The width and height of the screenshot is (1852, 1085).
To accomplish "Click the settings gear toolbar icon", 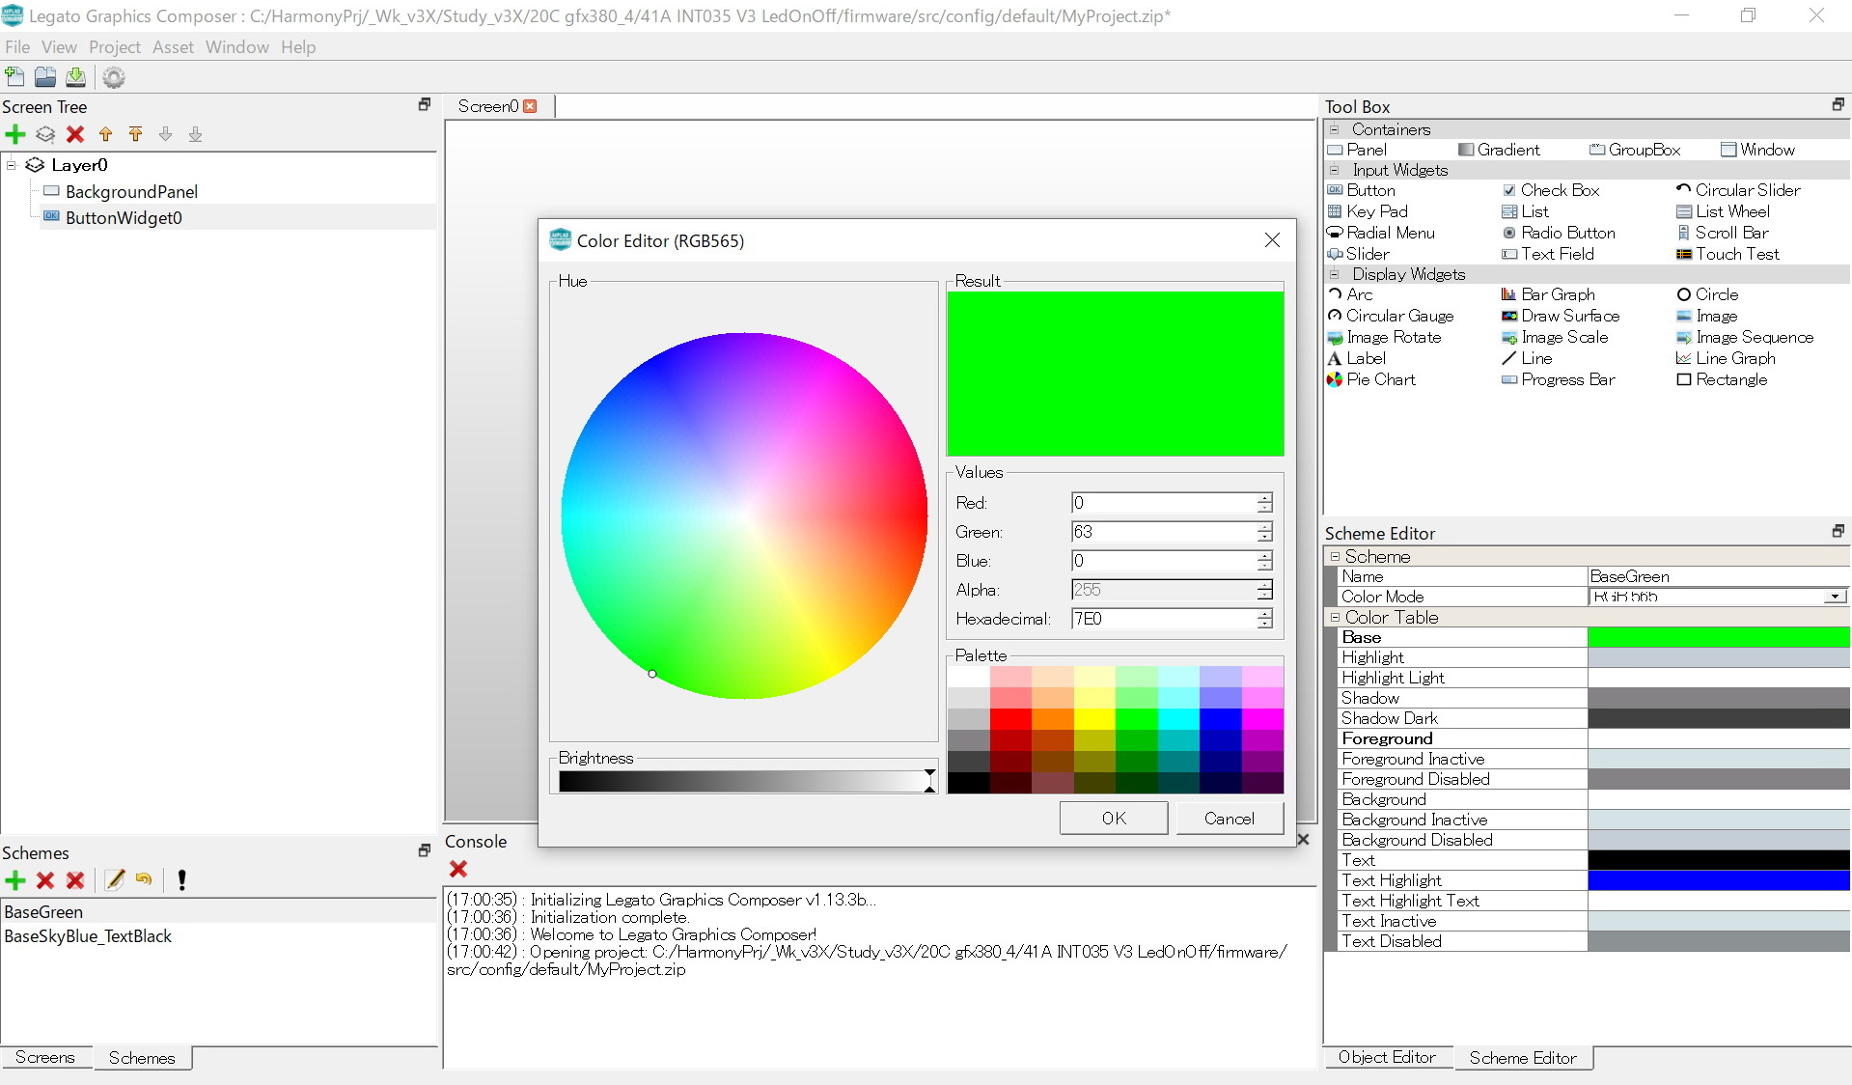I will point(114,77).
